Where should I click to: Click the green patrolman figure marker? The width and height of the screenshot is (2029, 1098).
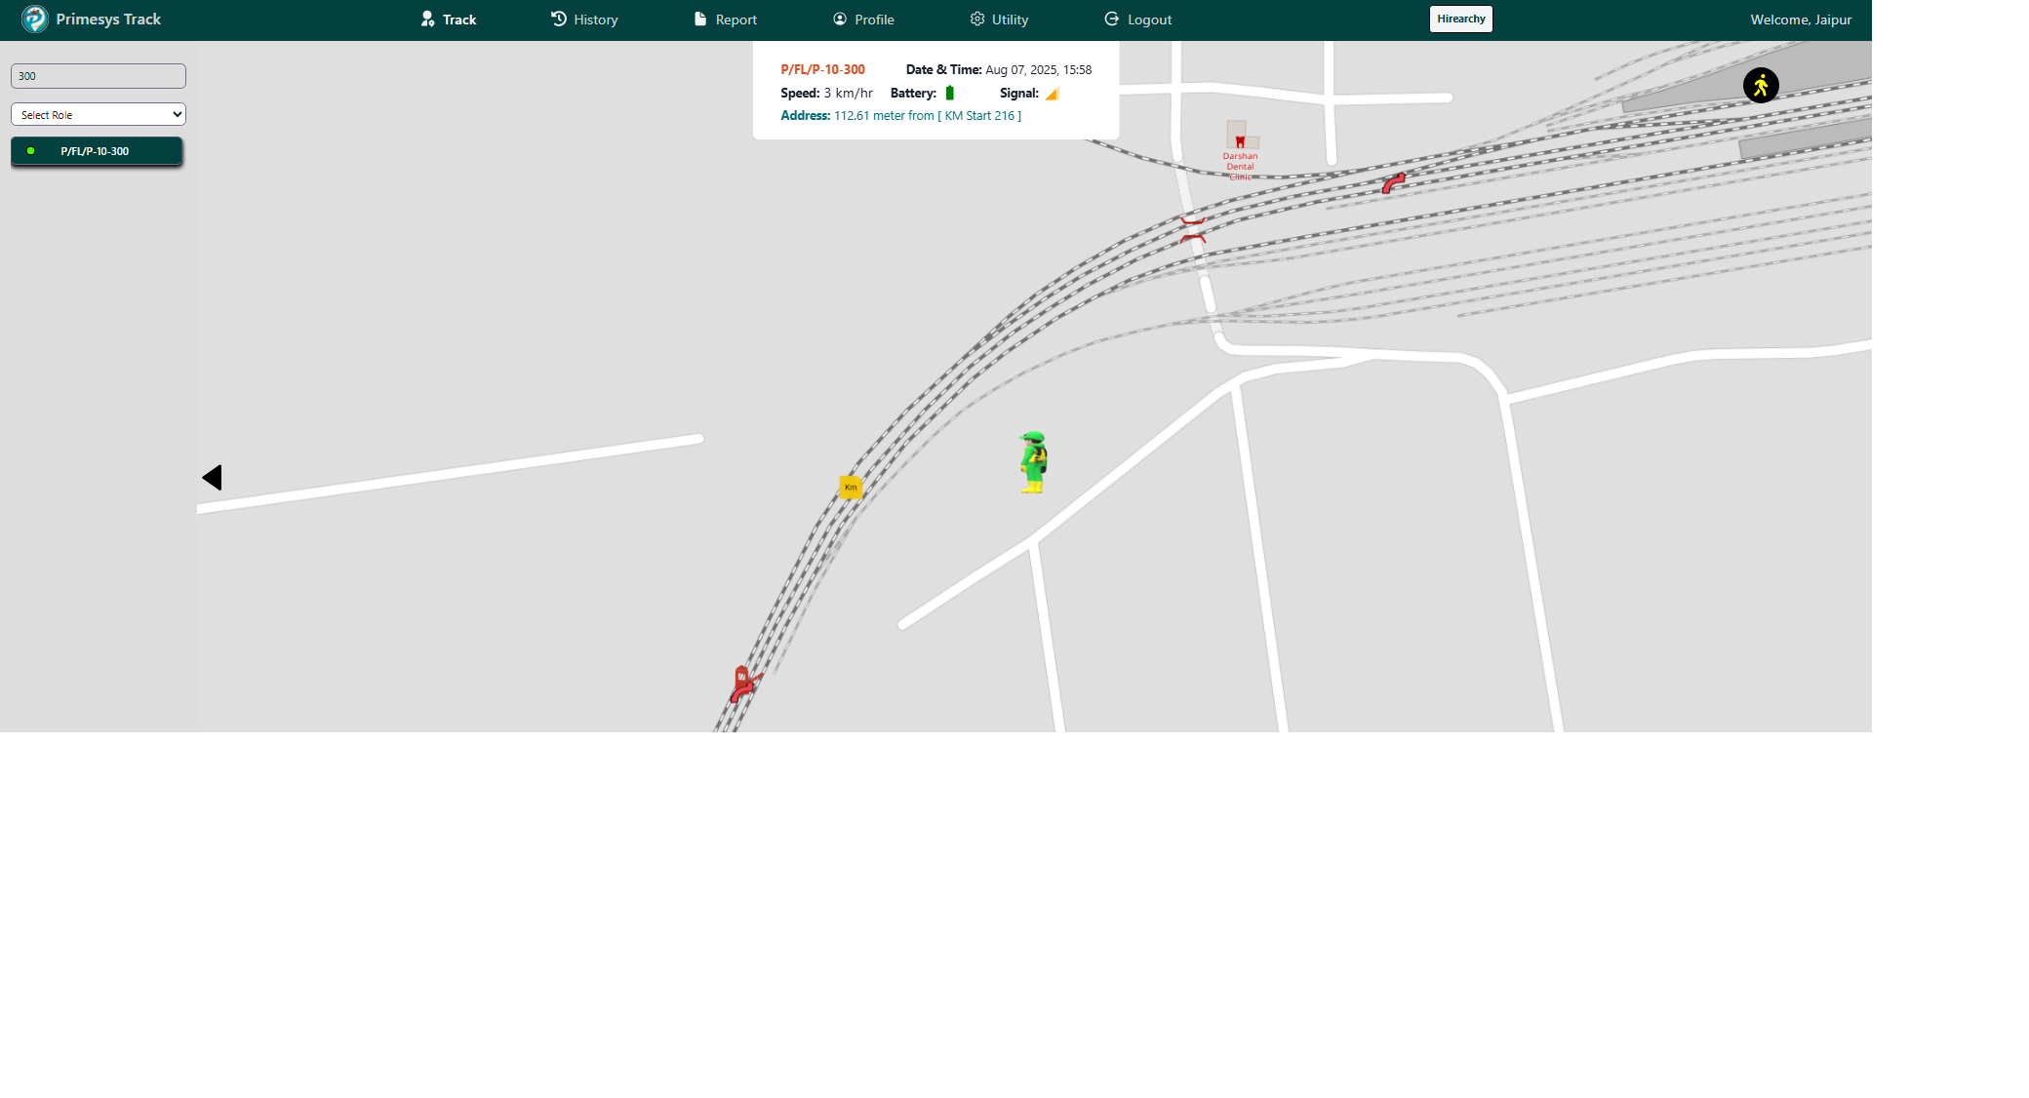point(1033,462)
